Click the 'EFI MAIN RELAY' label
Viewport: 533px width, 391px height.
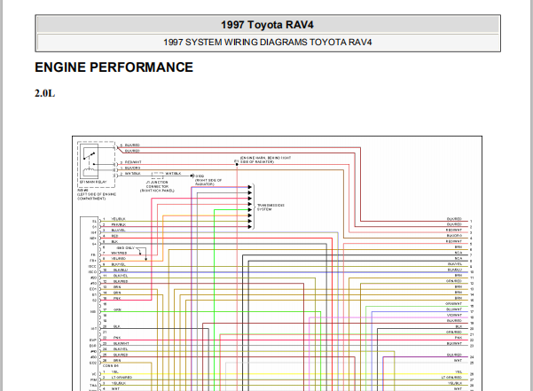tap(93, 182)
